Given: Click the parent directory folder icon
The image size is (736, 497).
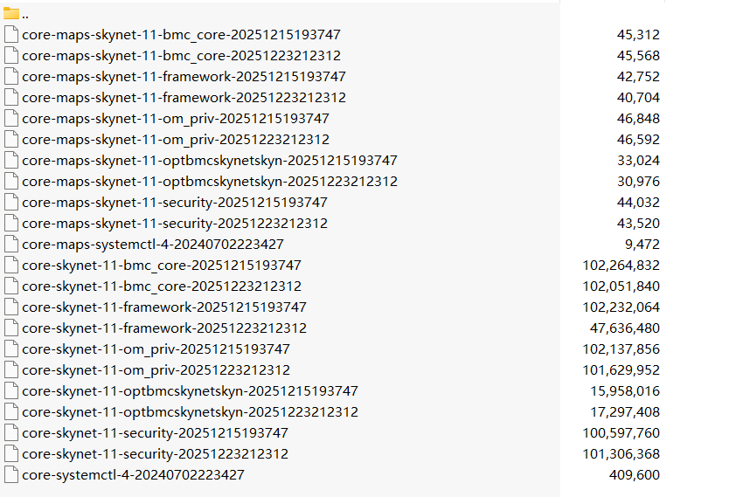Looking at the screenshot, I should pos(11,14).
